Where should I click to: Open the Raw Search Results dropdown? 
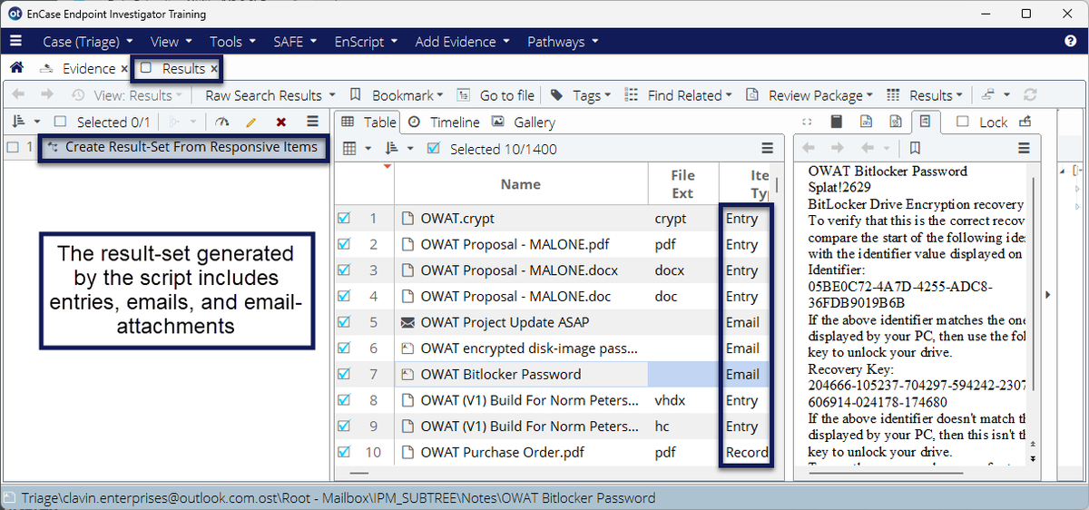pos(270,95)
